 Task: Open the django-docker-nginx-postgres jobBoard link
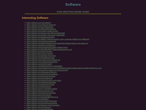point(58,39)
